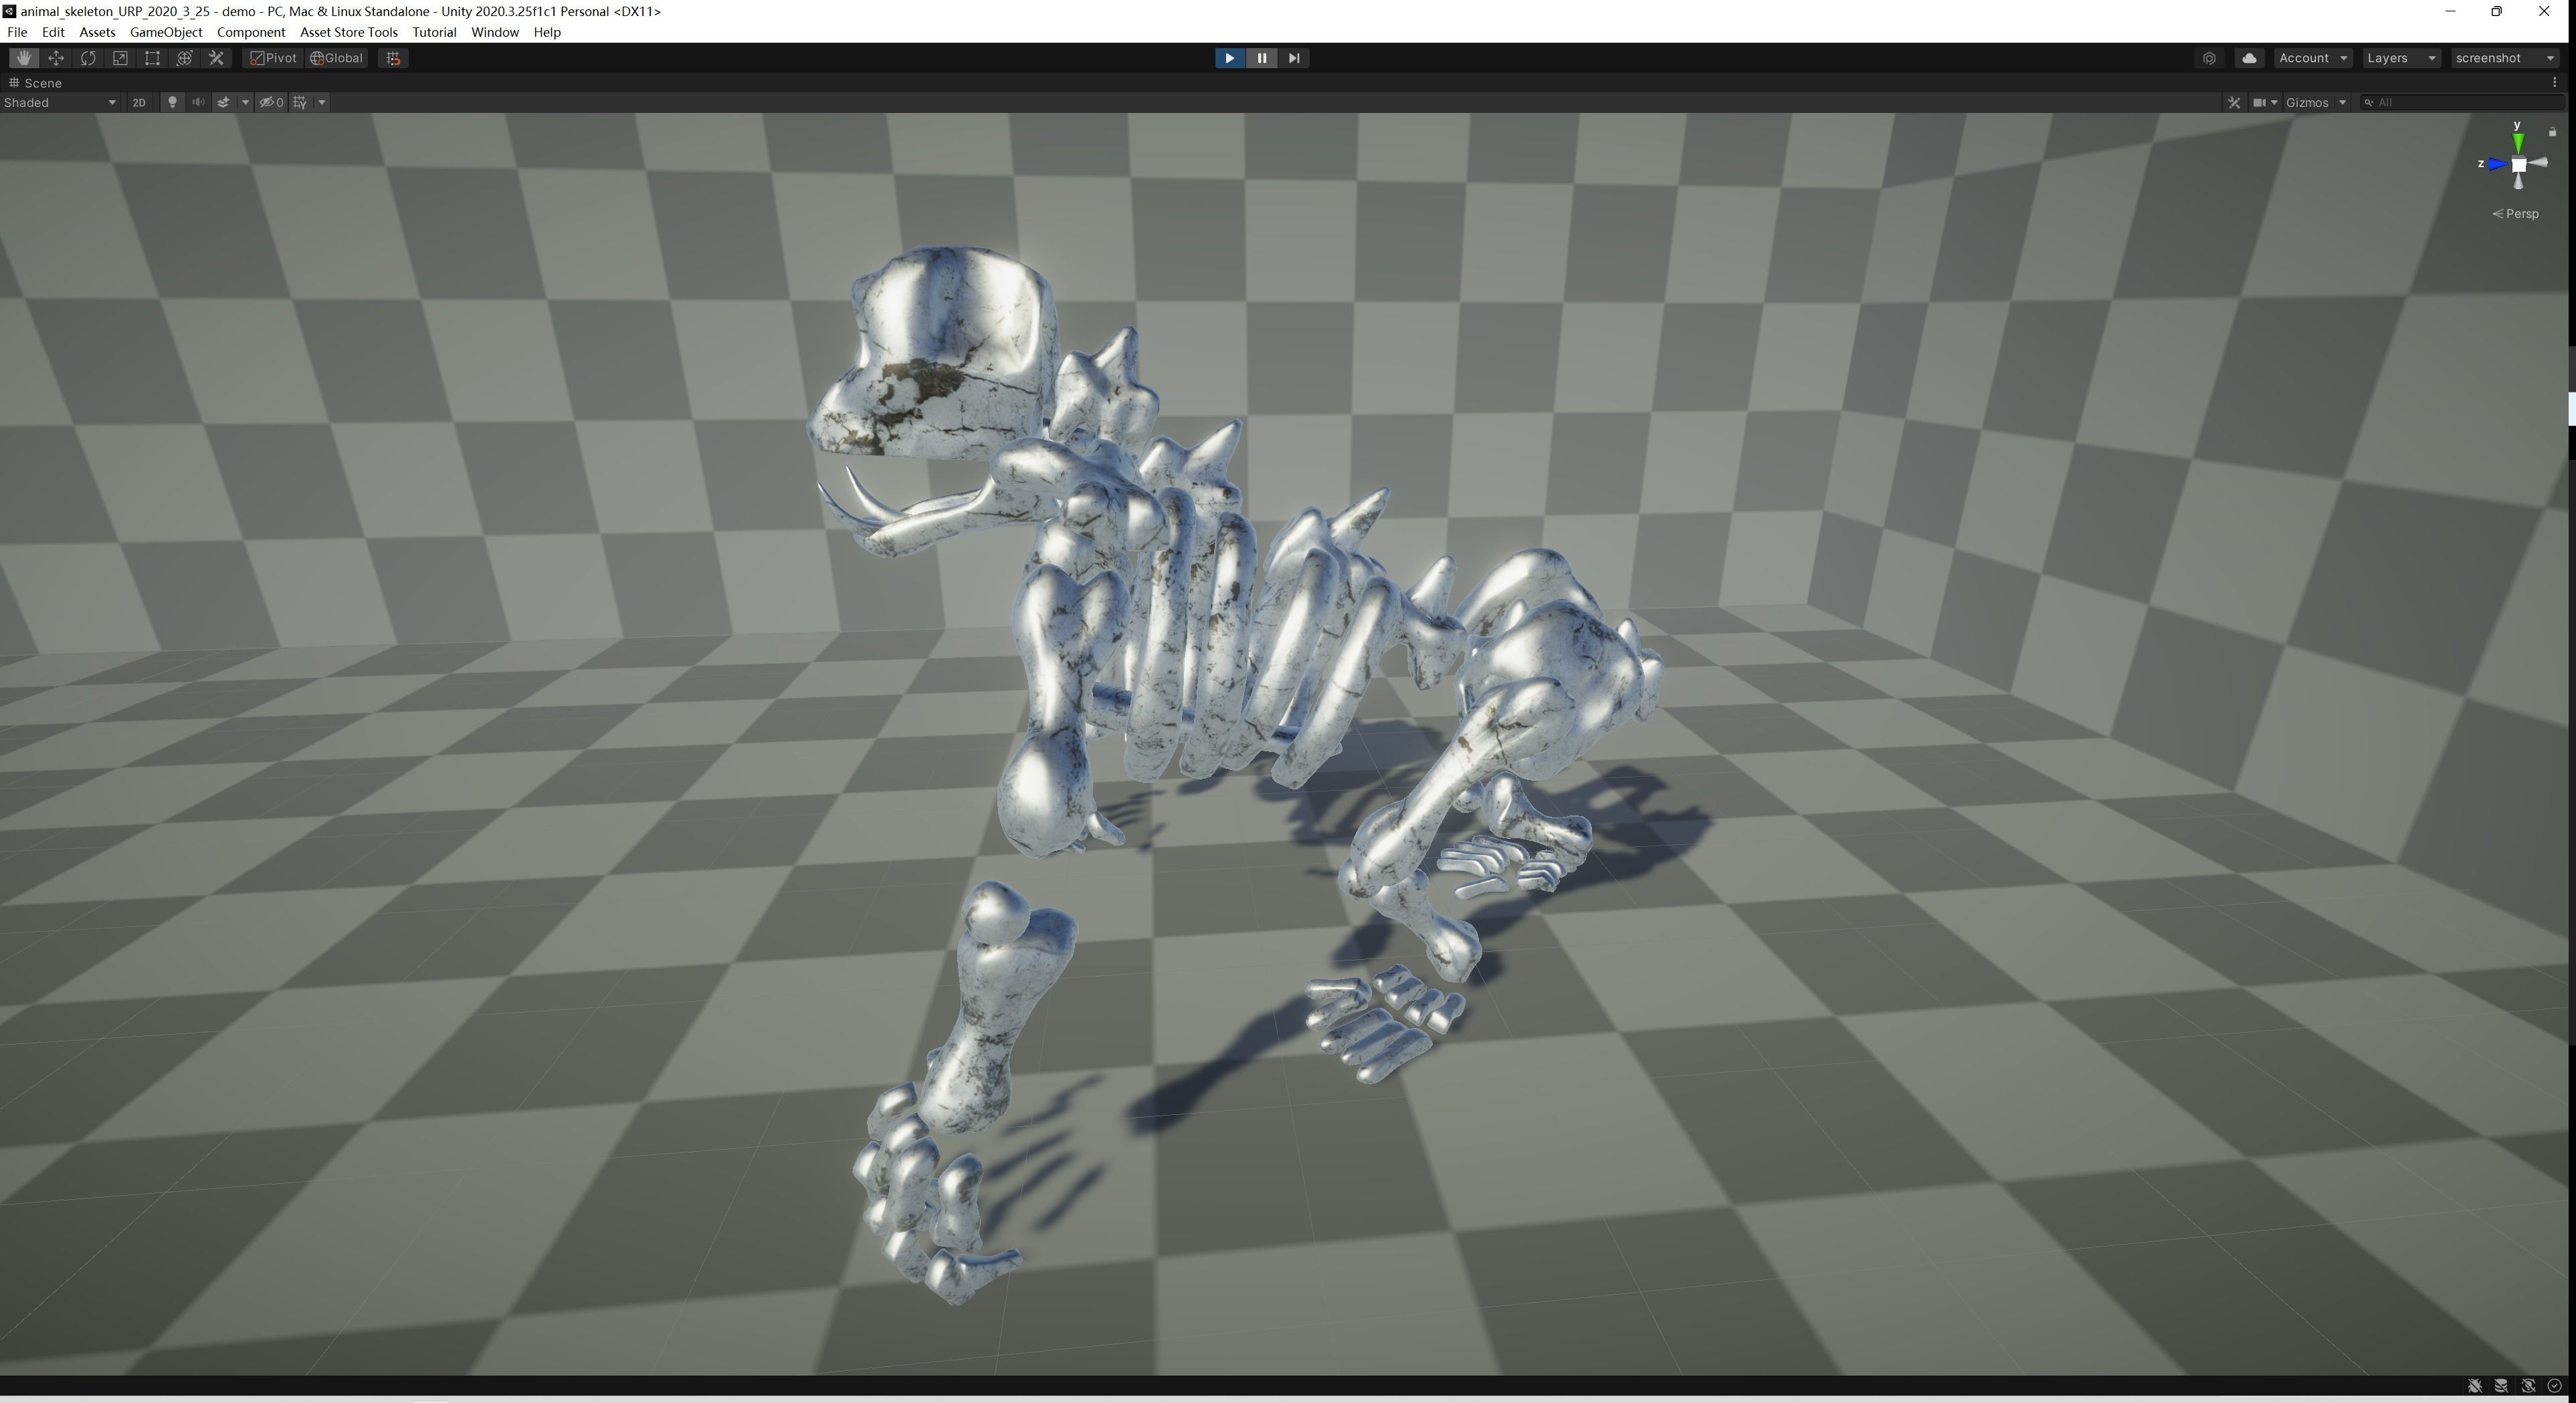Switch to the Scene tab
The height and width of the screenshot is (1403, 2576).
(x=36, y=83)
